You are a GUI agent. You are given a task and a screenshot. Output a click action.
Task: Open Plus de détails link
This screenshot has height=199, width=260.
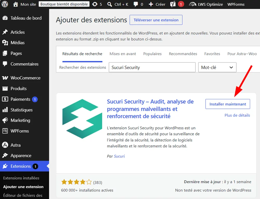tap(237, 115)
